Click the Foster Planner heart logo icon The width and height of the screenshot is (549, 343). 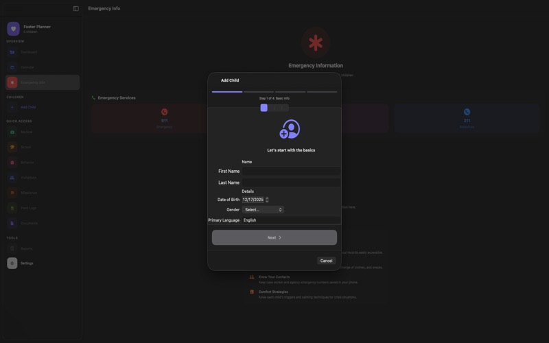(13, 29)
